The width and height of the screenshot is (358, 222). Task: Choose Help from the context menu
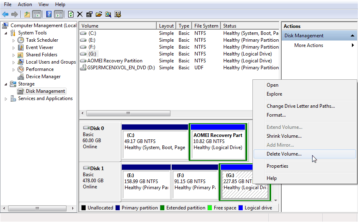point(305,178)
